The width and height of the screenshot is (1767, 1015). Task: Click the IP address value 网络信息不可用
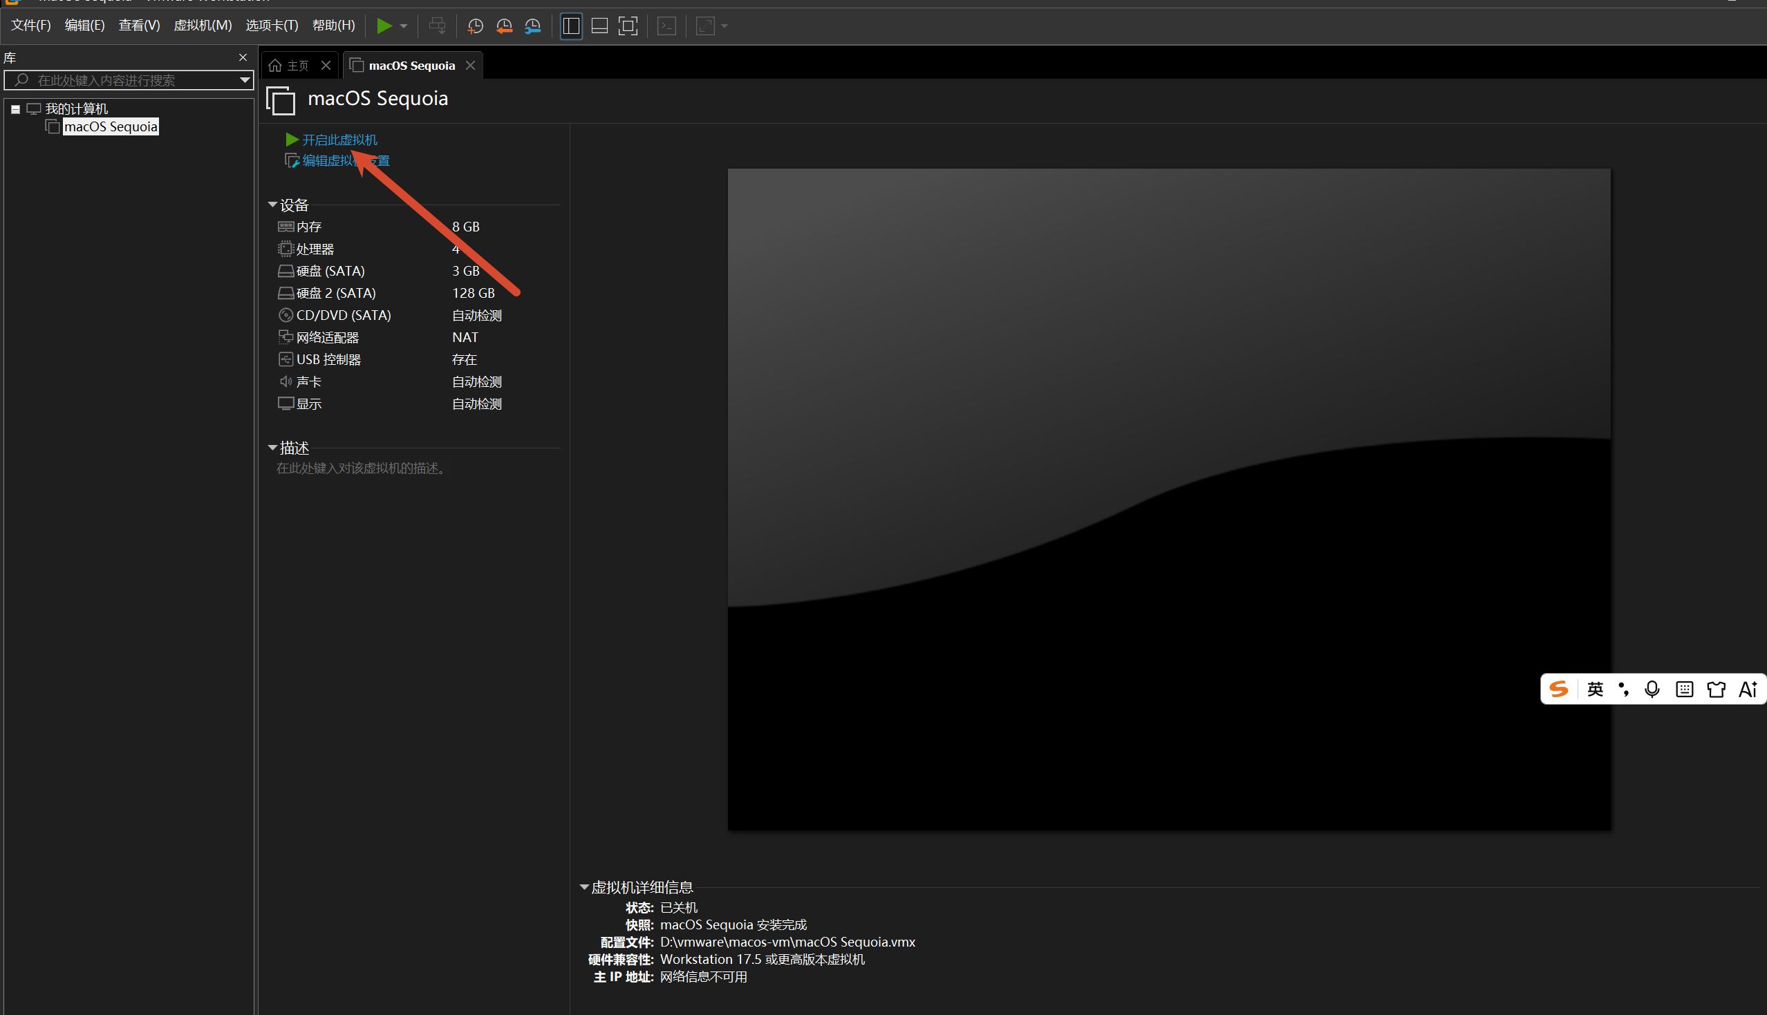tap(704, 978)
